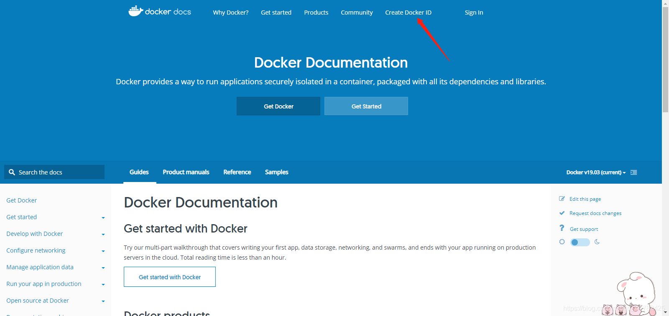Click the Get Docker hero button
669x316 pixels.
(278, 106)
